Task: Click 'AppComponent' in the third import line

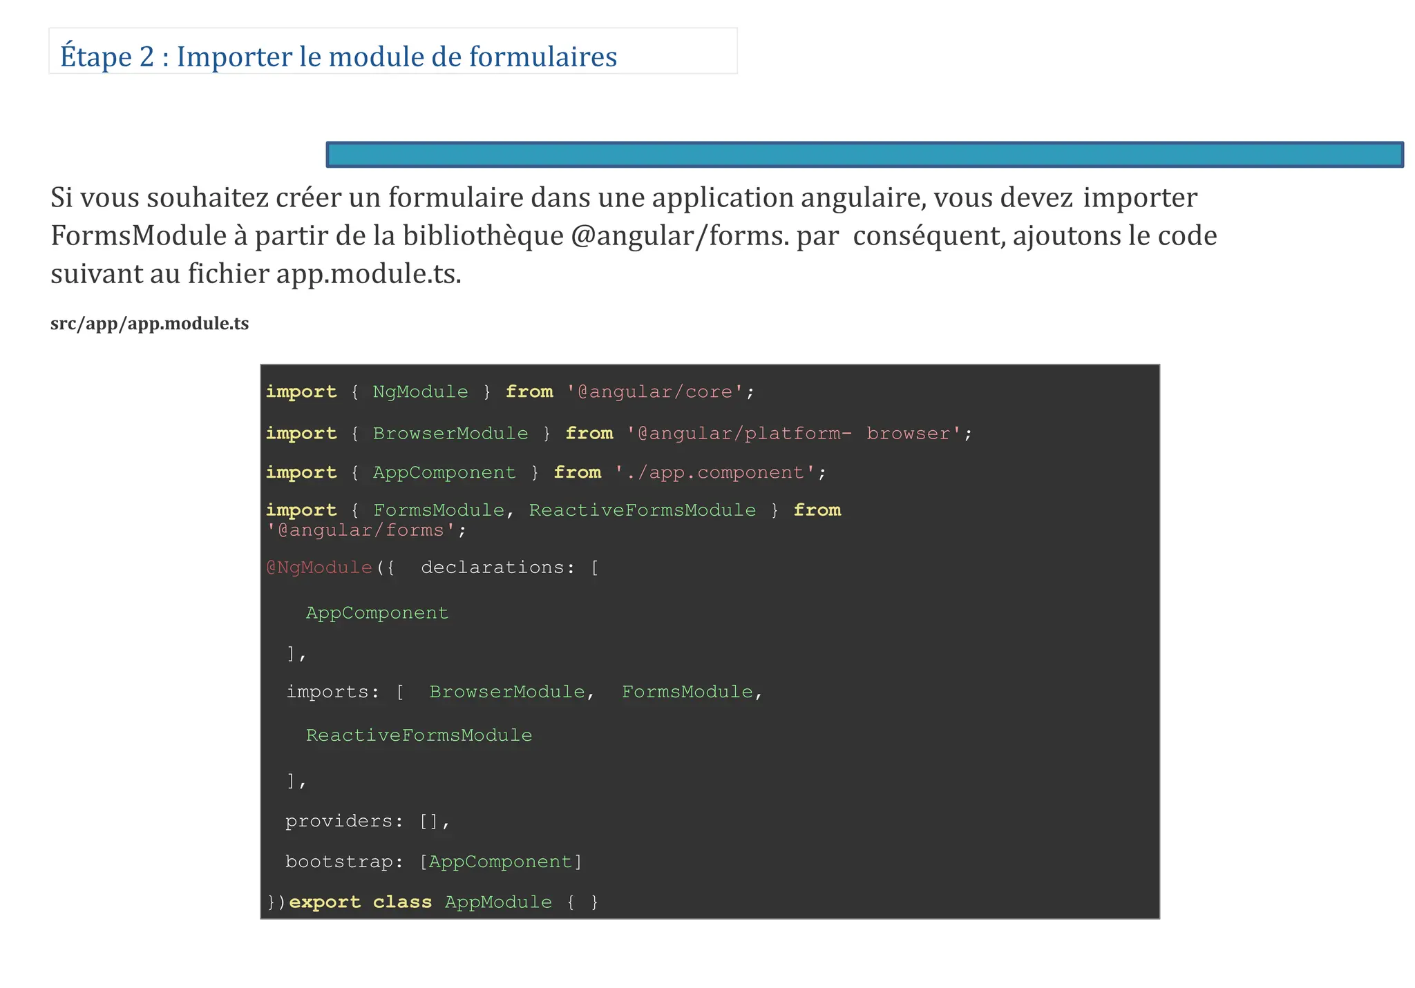Action: tap(444, 473)
